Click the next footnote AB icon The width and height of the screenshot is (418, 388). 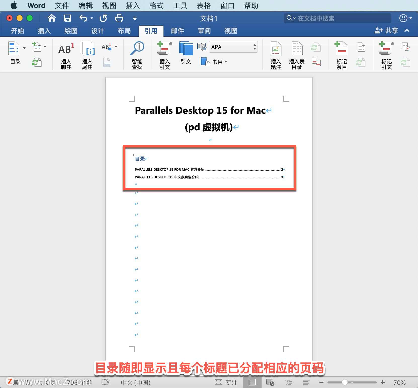(107, 47)
